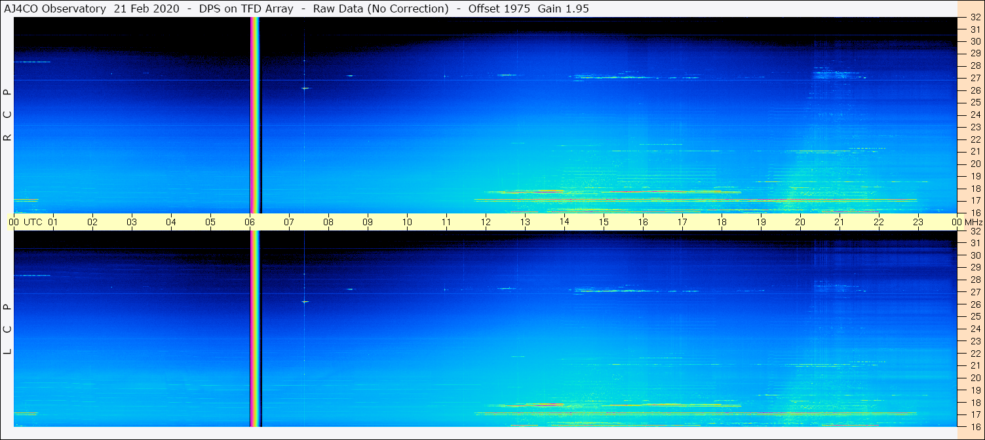
Task: Click Raw Data (No Correction) in header
Action: tap(381, 9)
